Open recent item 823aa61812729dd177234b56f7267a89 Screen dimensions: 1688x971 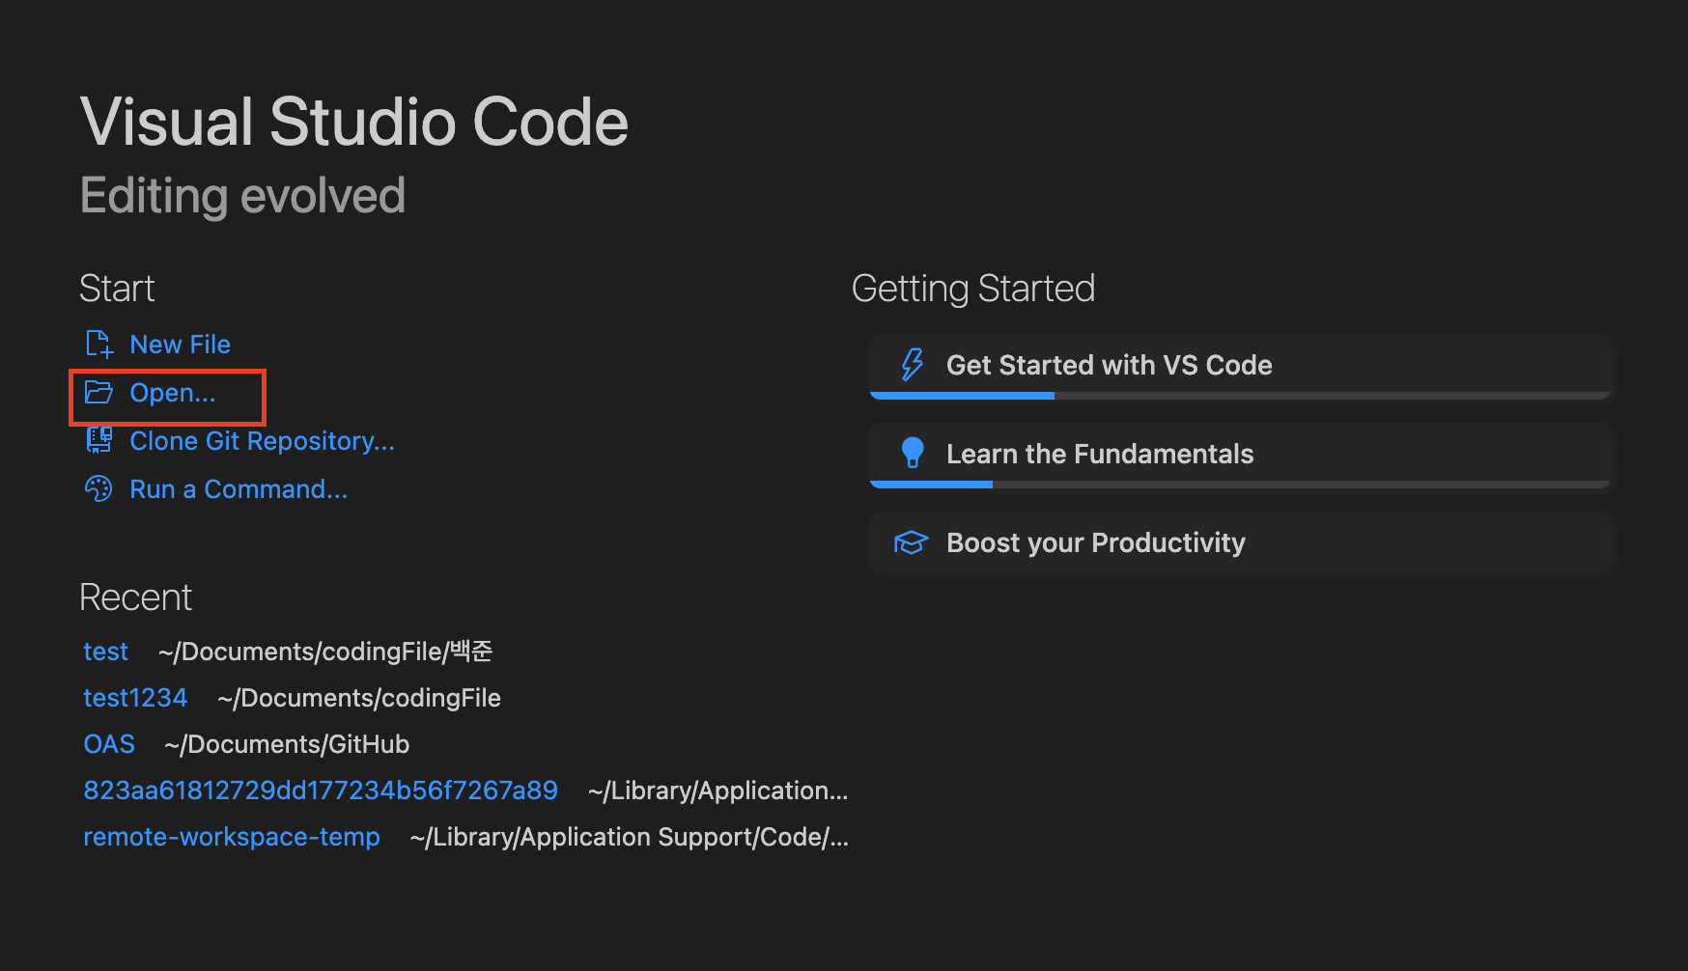point(321,791)
